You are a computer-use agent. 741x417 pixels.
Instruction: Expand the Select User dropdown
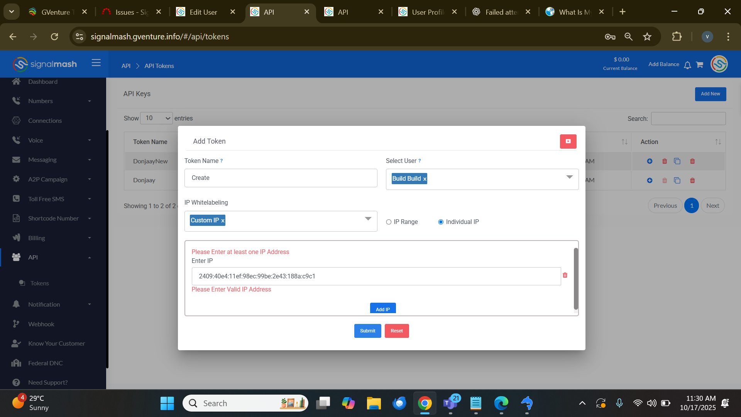(x=569, y=177)
